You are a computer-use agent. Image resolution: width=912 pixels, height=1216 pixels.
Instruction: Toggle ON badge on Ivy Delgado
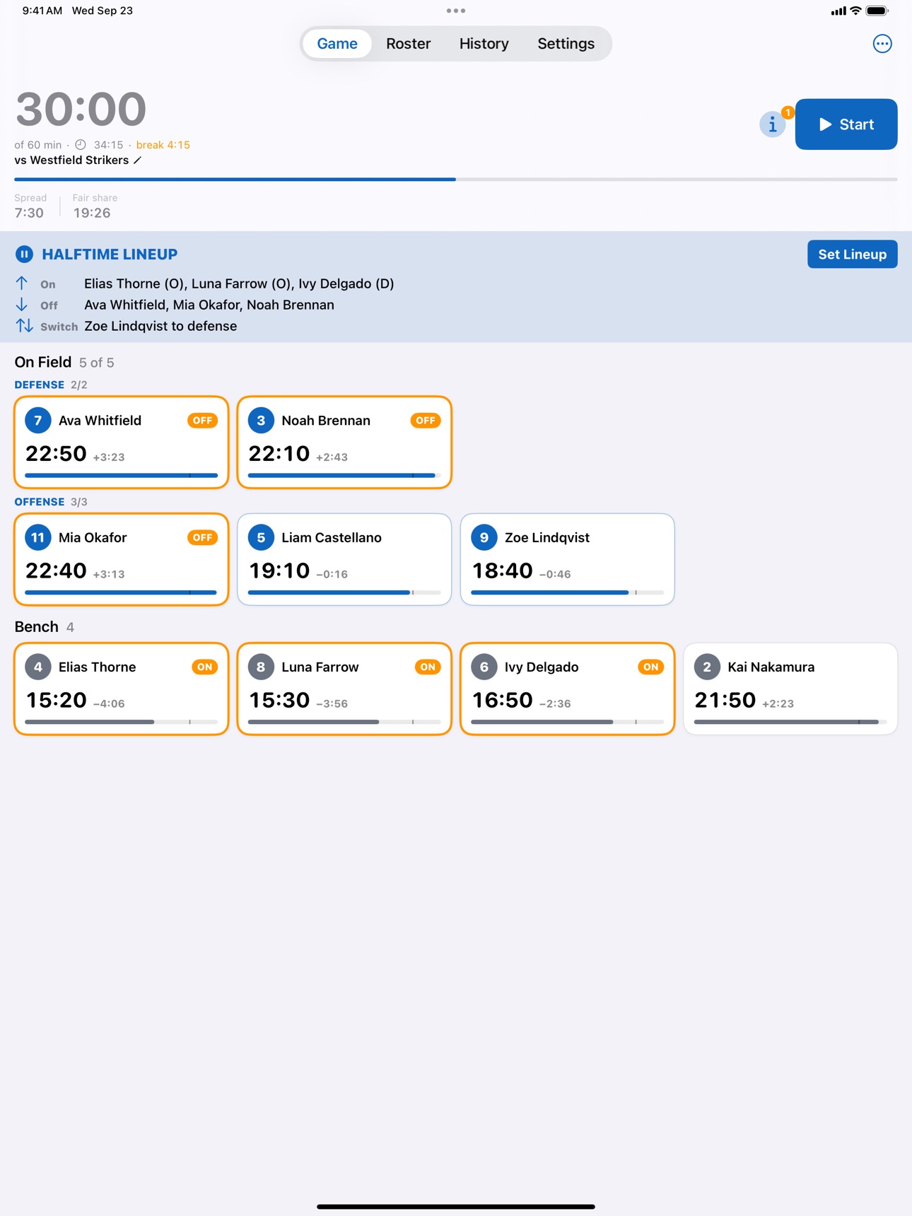[x=650, y=667]
